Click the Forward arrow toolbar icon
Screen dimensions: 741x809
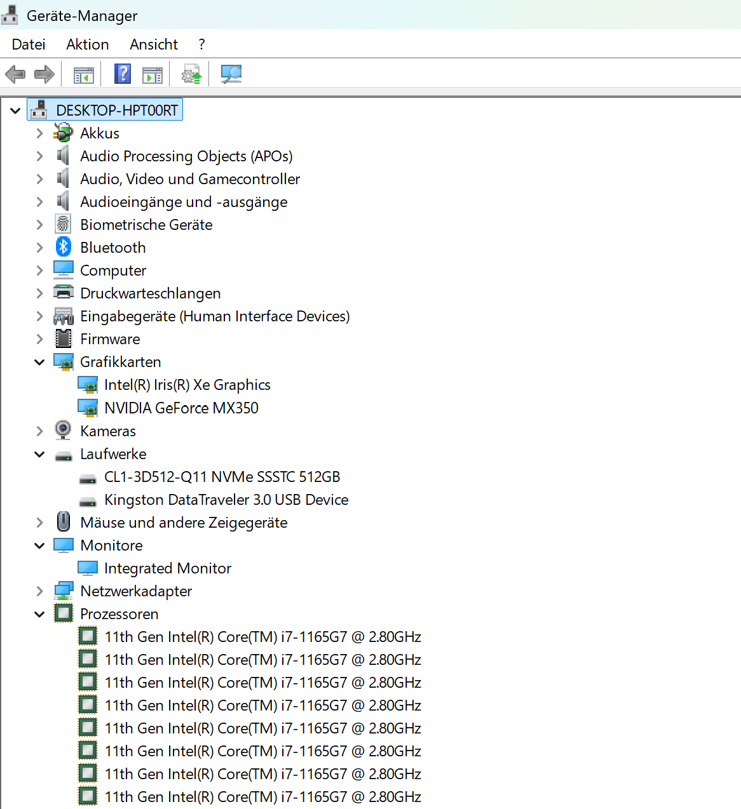(44, 74)
